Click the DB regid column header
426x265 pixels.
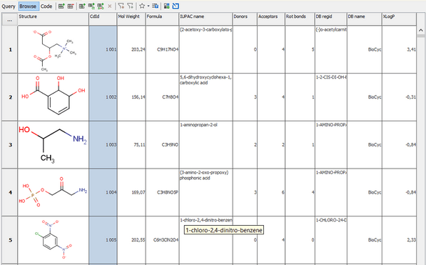pos(331,19)
